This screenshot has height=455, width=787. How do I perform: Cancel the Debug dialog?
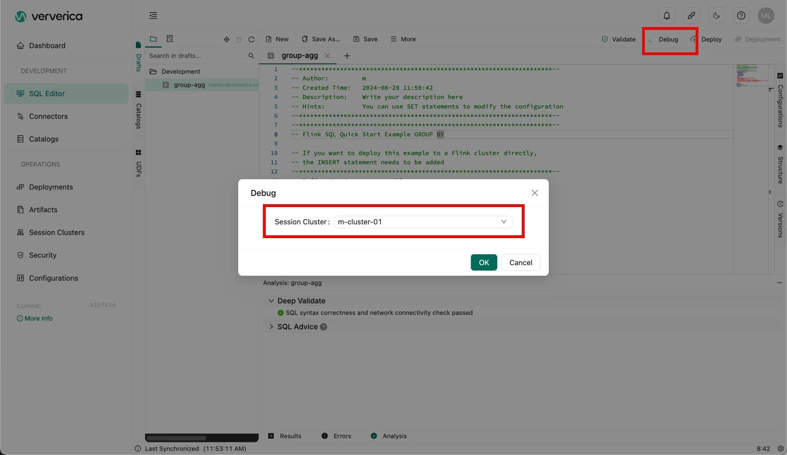click(521, 262)
